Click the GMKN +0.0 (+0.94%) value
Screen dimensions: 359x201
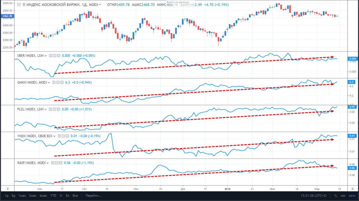(x=82, y=82)
